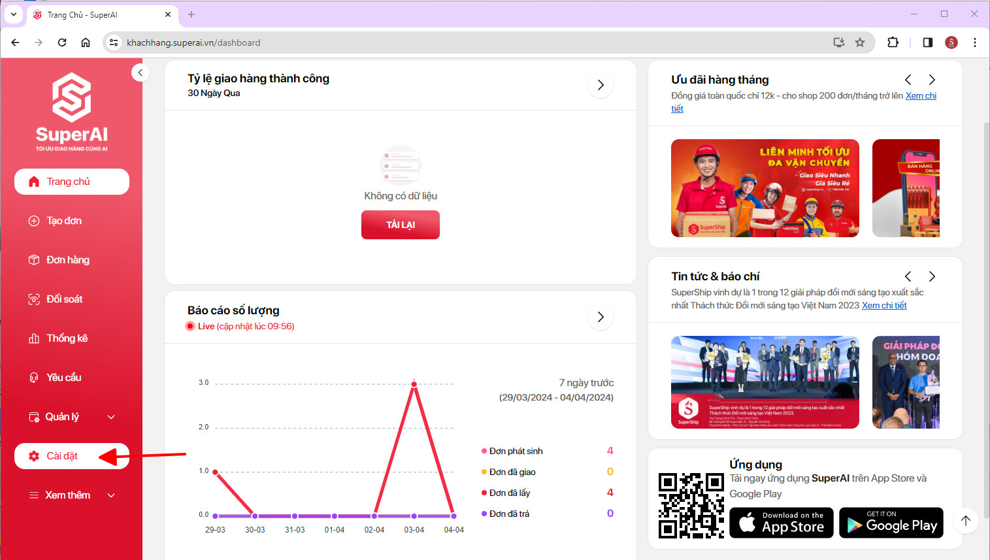Toggle the browser side panel icon
The height and width of the screenshot is (560, 990).
pyautogui.click(x=927, y=42)
